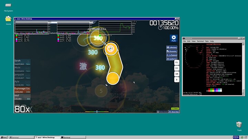This screenshot has width=248, height=139.
Task: Open the Start menu on the taskbar
Action: 4,137
